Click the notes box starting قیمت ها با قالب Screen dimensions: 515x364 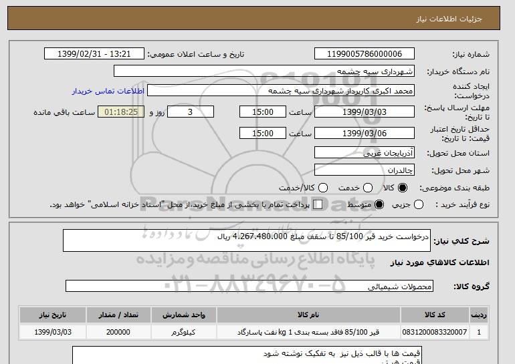point(247,355)
